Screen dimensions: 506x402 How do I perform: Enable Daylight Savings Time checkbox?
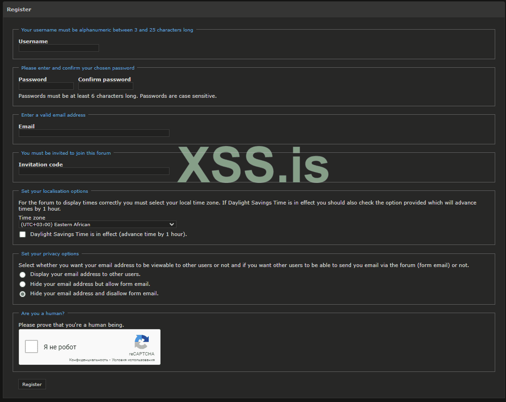click(x=23, y=234)
